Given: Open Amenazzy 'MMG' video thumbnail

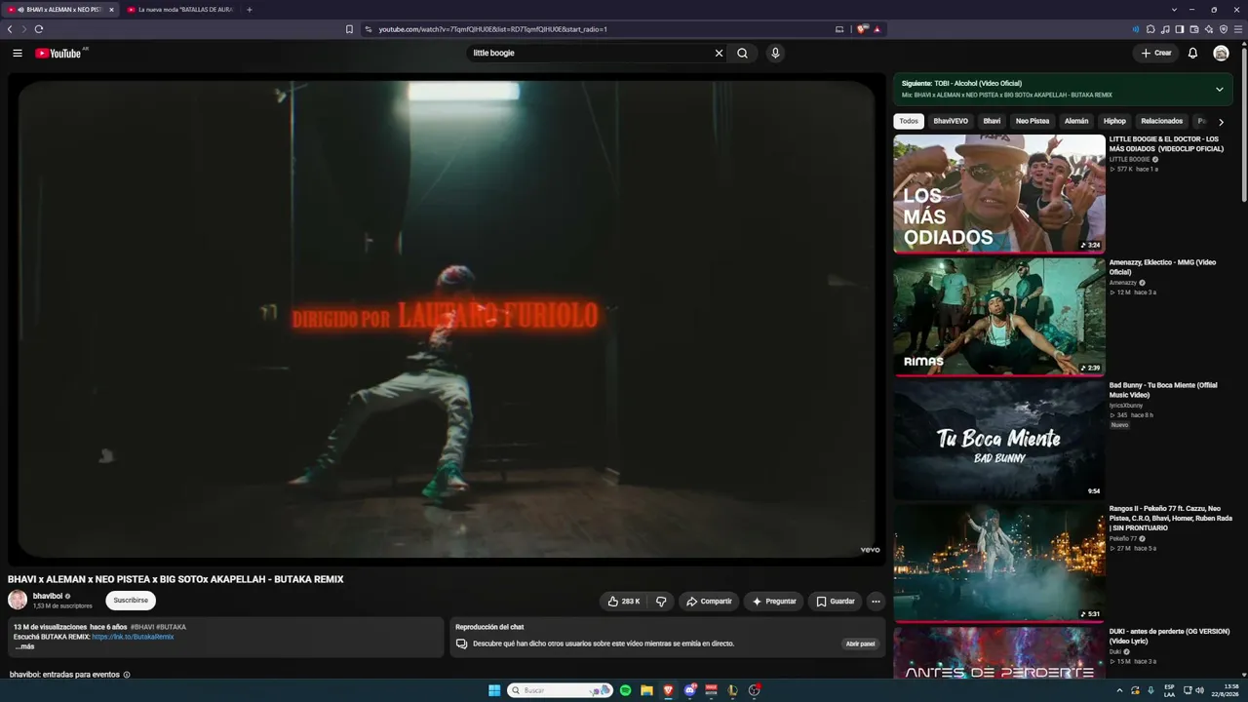Looking at the screenshot, I should tap(999, 317).
